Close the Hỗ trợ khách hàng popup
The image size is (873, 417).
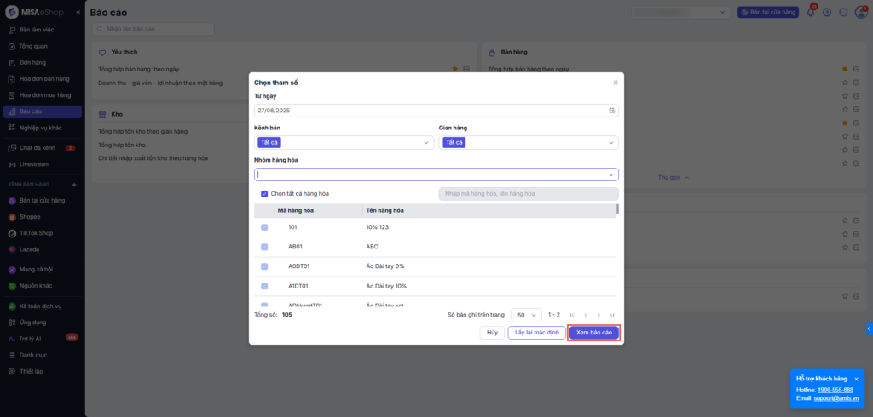point(856,379)
